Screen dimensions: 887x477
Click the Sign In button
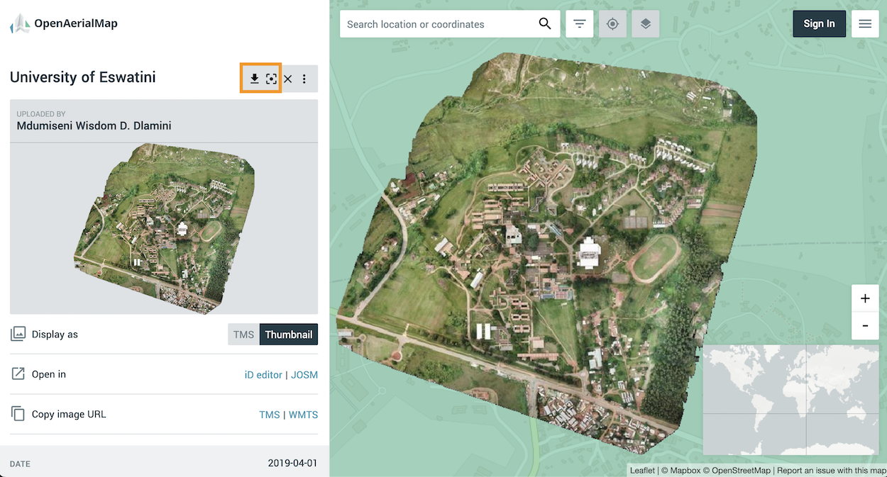819,24
